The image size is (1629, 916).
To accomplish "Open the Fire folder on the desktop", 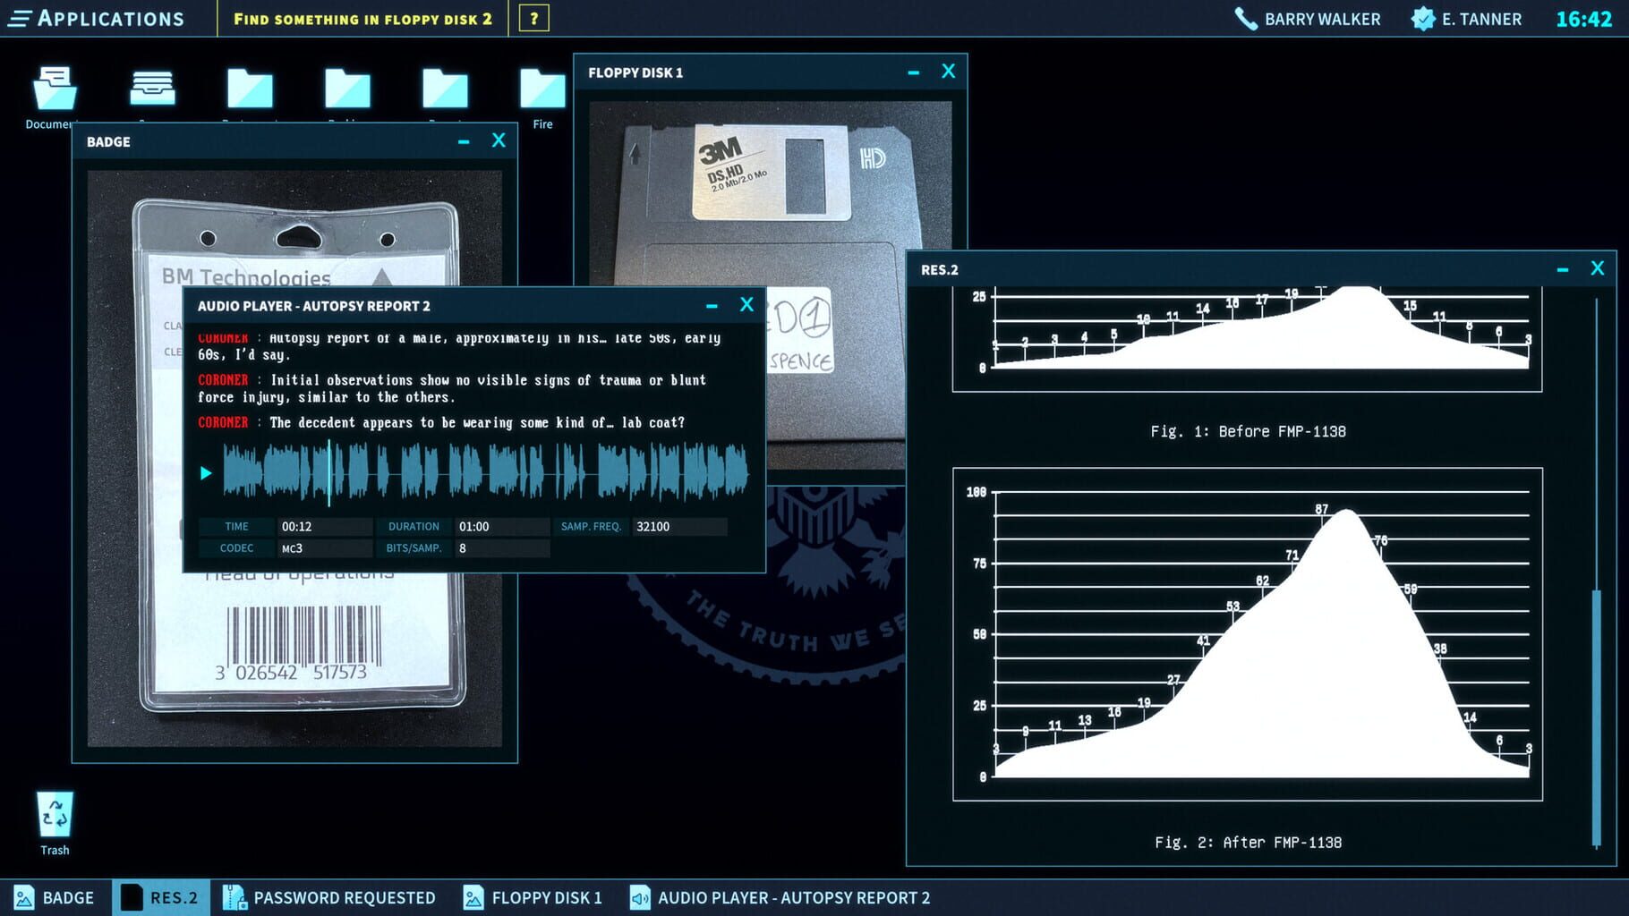I will point(542,89).
